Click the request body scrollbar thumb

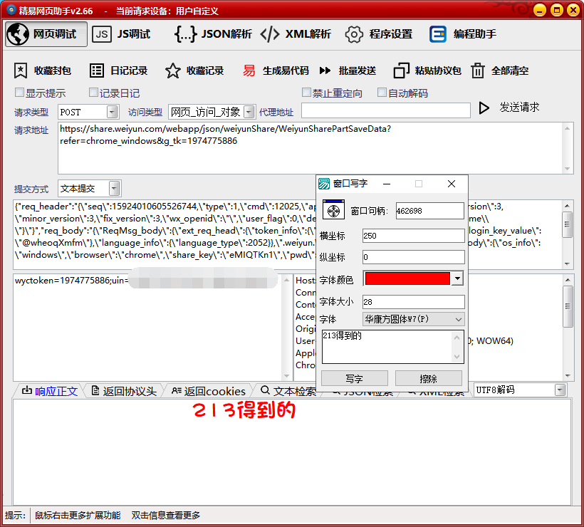point(567,224)
